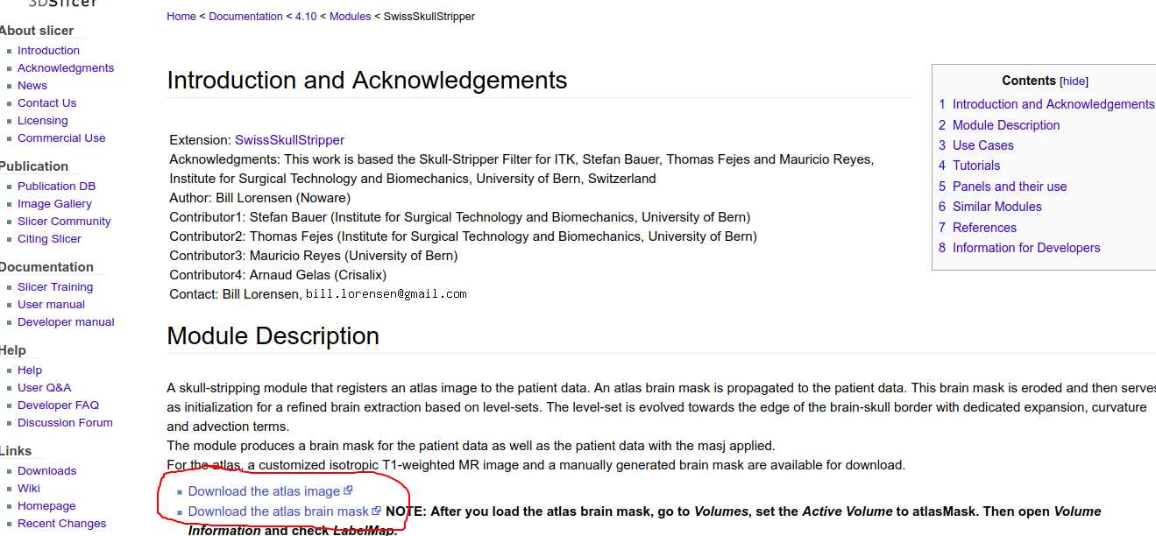
Task: Open the Developer FAQ sidebar link
Action: click(x=58, y=406)
